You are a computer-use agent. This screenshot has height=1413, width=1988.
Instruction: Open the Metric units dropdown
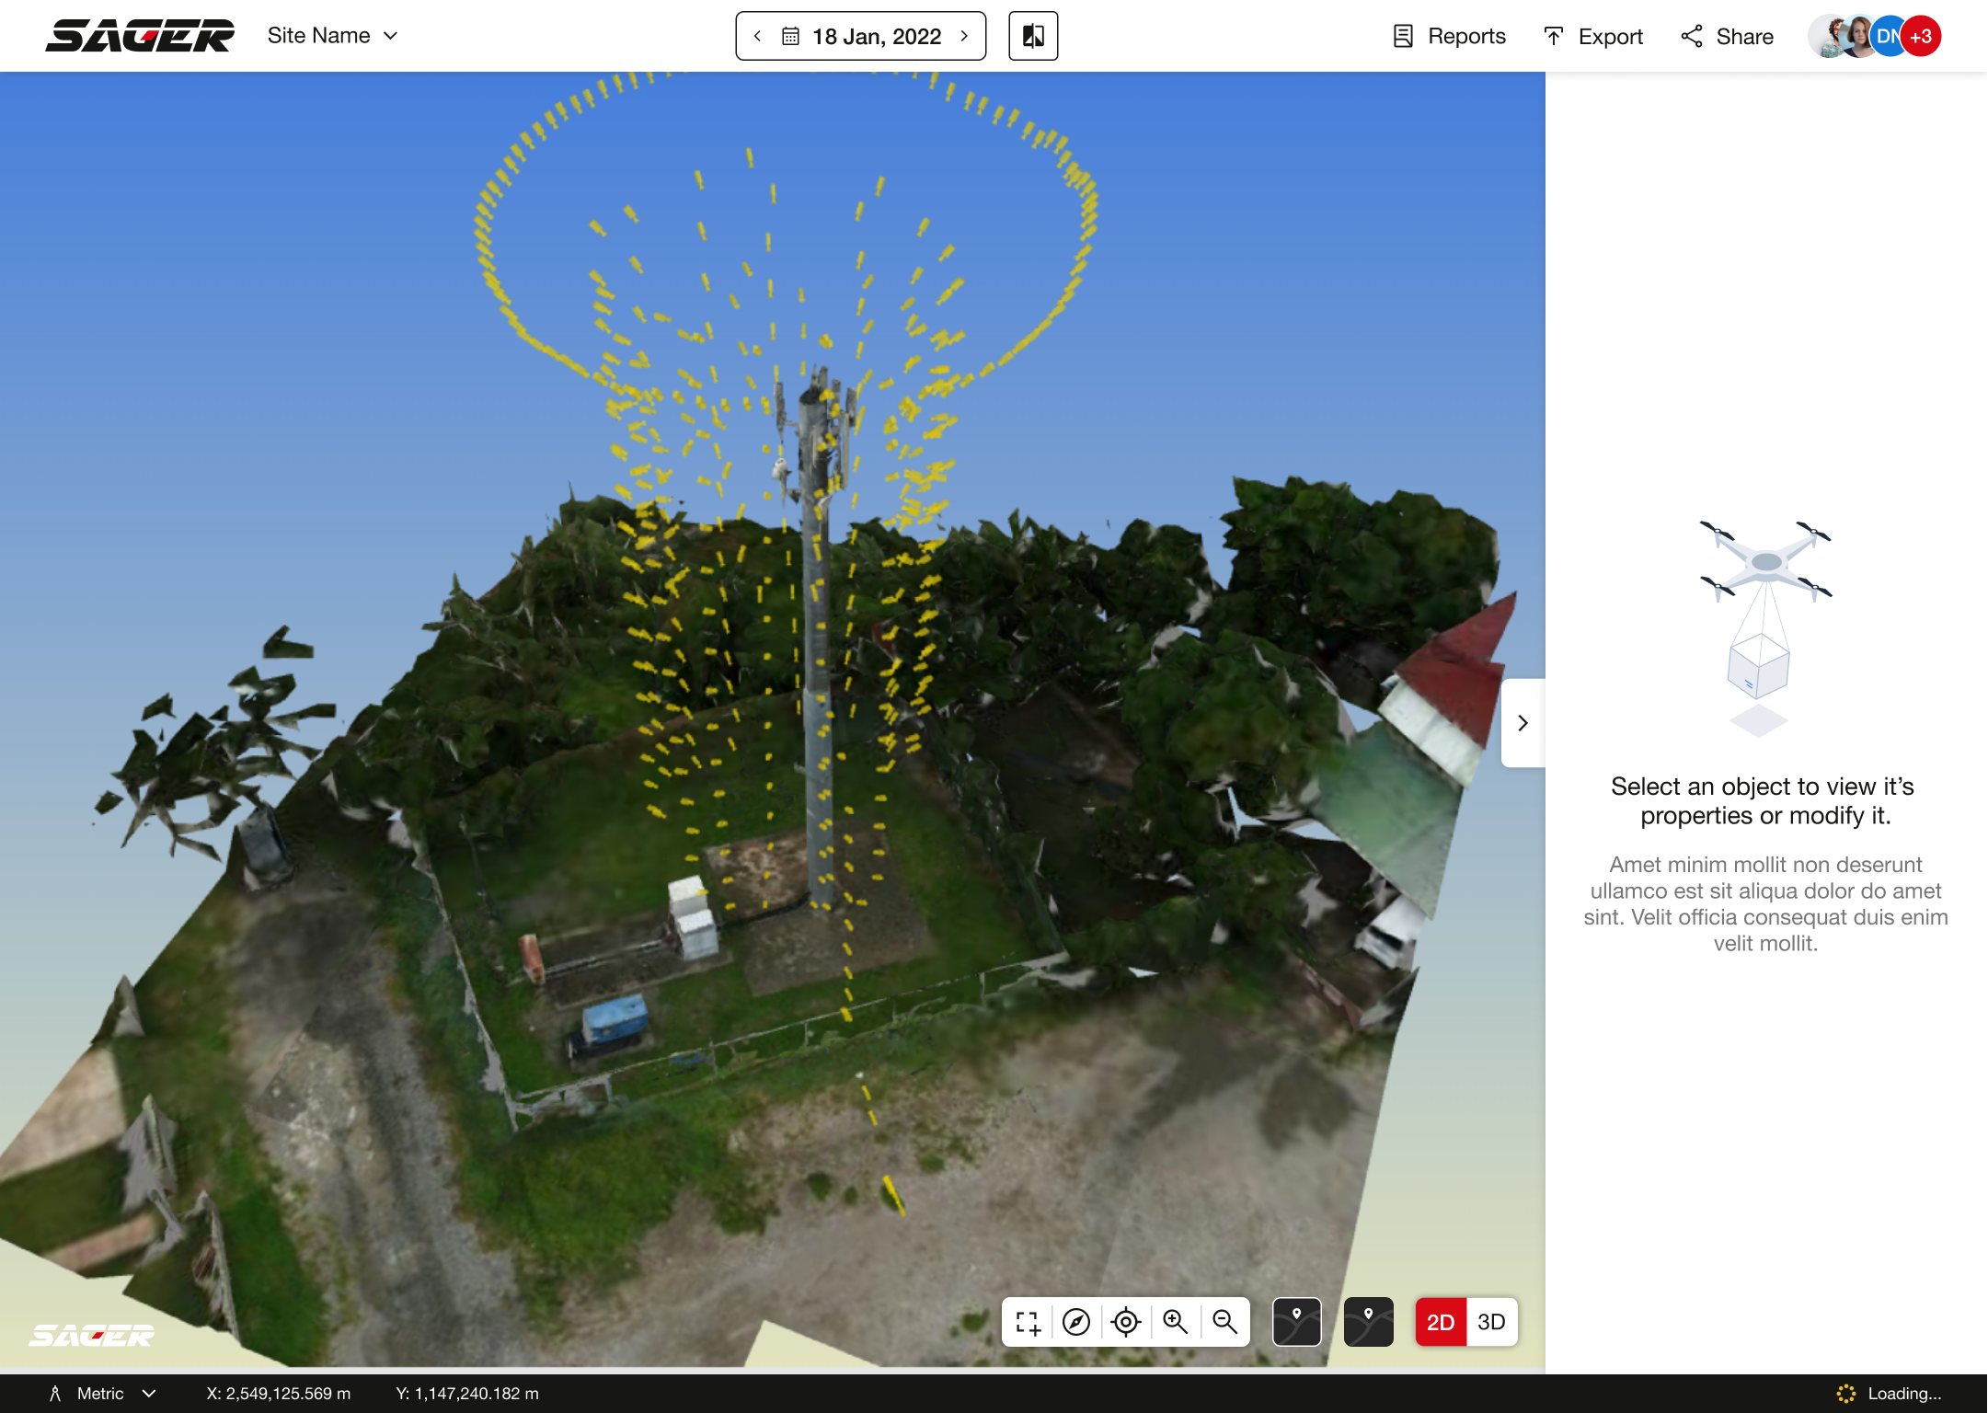[x=103, y=1394]
